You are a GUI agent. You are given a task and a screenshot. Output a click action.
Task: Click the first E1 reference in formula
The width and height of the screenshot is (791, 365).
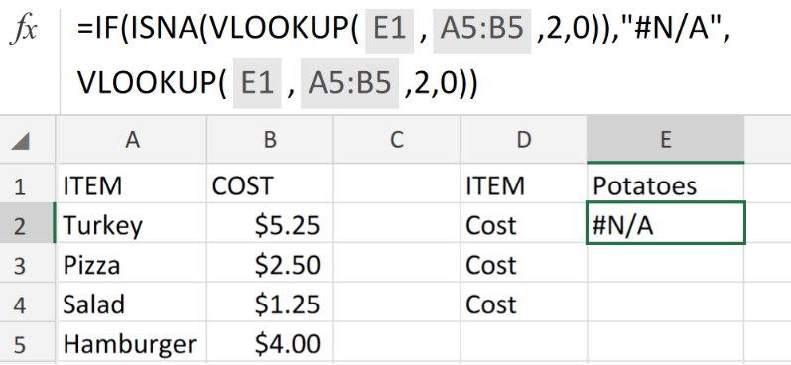389,30
